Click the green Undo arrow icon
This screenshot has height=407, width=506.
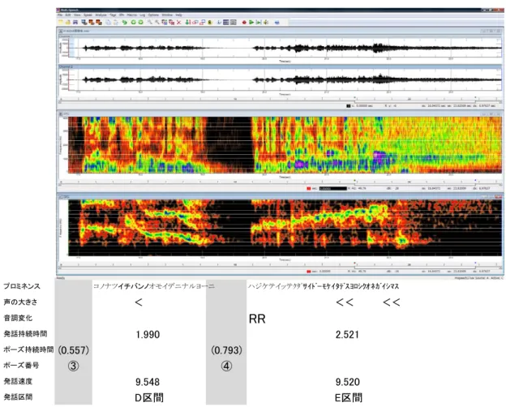coord(124,22)
